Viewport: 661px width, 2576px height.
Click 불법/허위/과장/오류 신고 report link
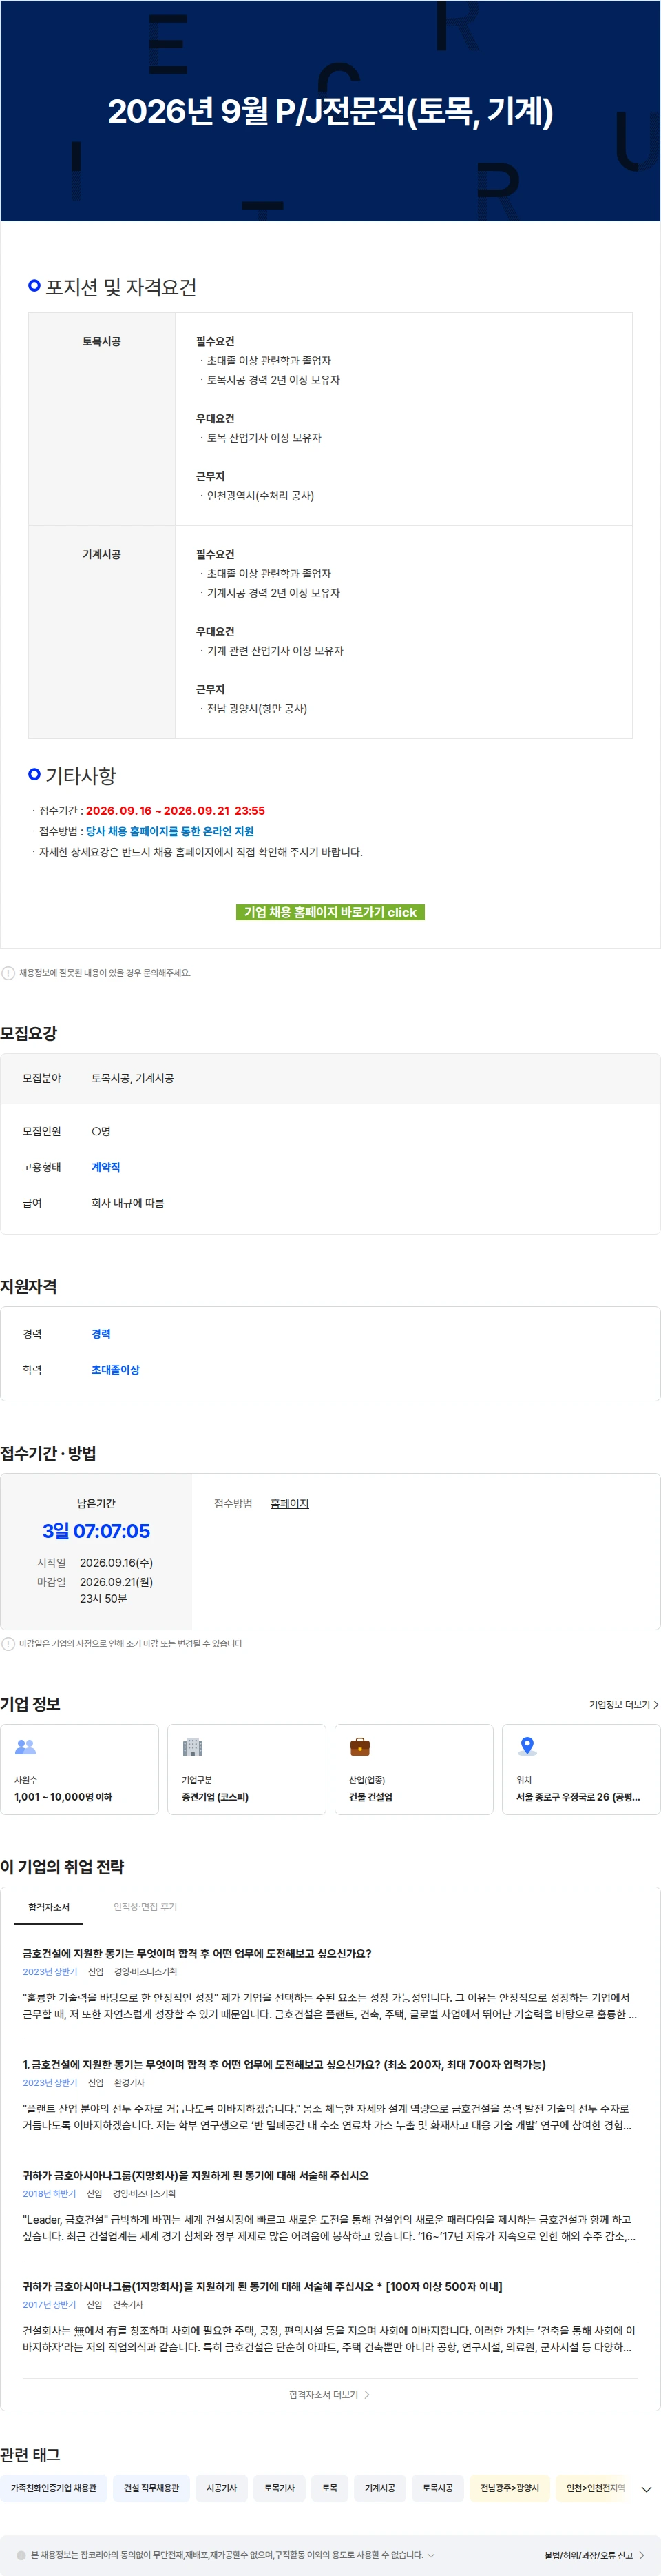coord(593,2555)
